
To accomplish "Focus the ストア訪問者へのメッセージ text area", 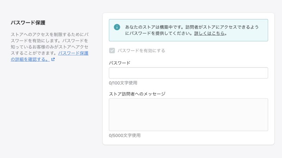I will tap(189, 115).
